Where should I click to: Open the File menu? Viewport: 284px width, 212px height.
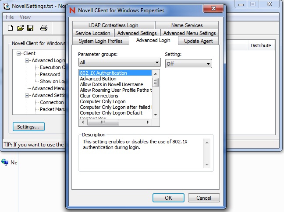[x=10, y=17]
